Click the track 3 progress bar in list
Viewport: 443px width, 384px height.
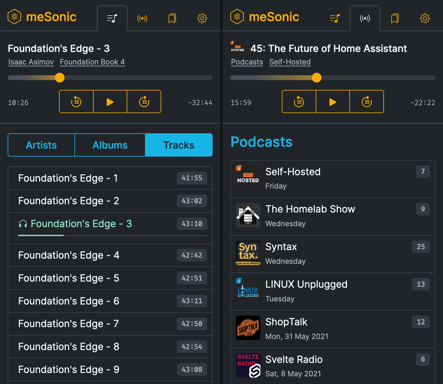(113, 235)
